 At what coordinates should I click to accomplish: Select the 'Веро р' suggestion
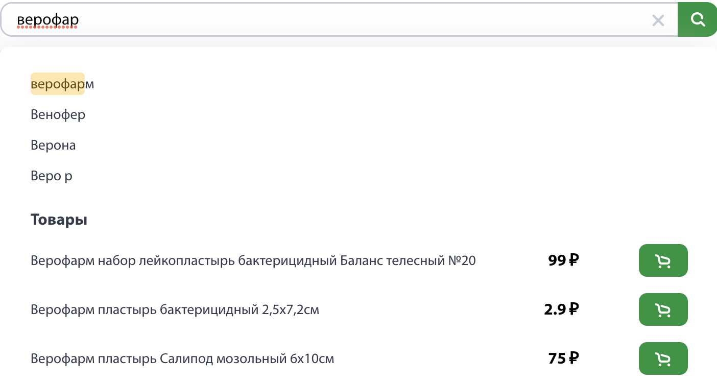click(x=51, y=176)
